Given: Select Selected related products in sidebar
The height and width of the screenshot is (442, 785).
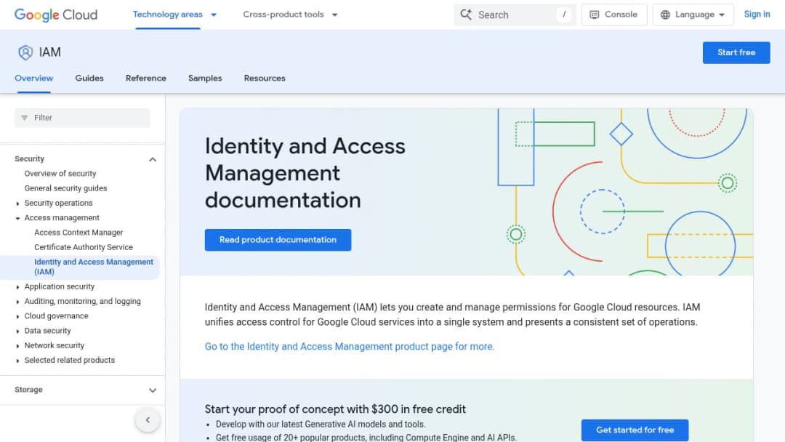Looking at the screenshot, I should tap(70, 361).
